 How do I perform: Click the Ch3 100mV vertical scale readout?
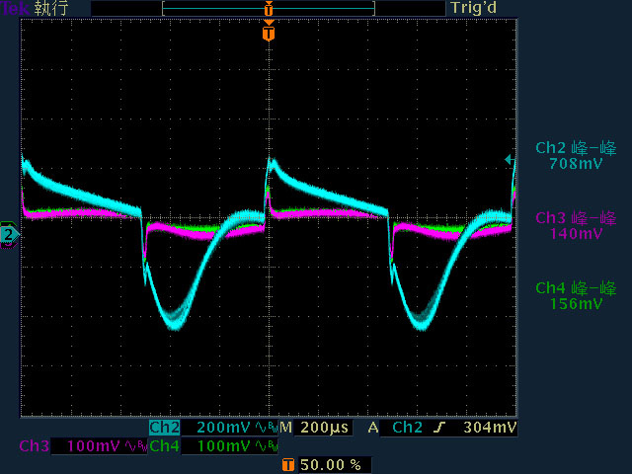click(x=93, y=445)
